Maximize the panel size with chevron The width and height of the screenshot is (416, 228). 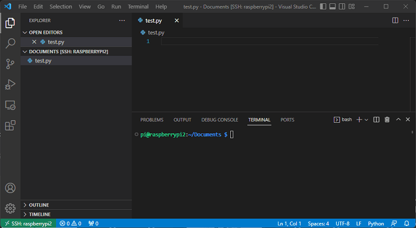[x=398, y=120]
